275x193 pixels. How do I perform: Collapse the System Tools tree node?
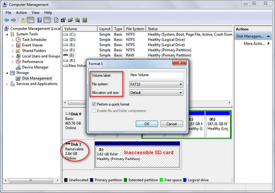pyautogui.click(x=7, y=34)
